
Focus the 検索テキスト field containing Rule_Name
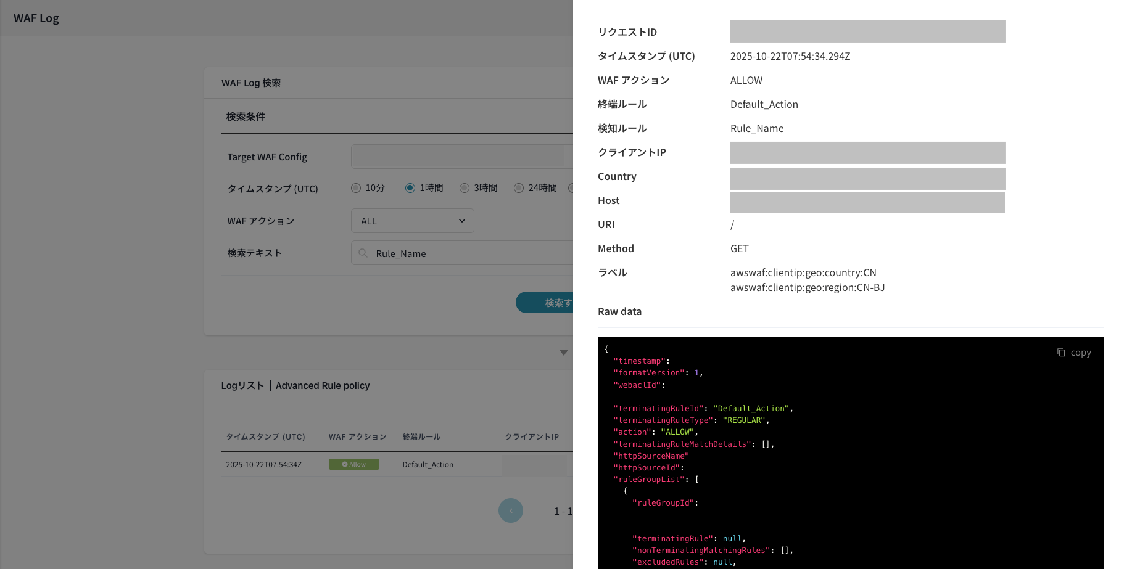[x=469, y=253]
